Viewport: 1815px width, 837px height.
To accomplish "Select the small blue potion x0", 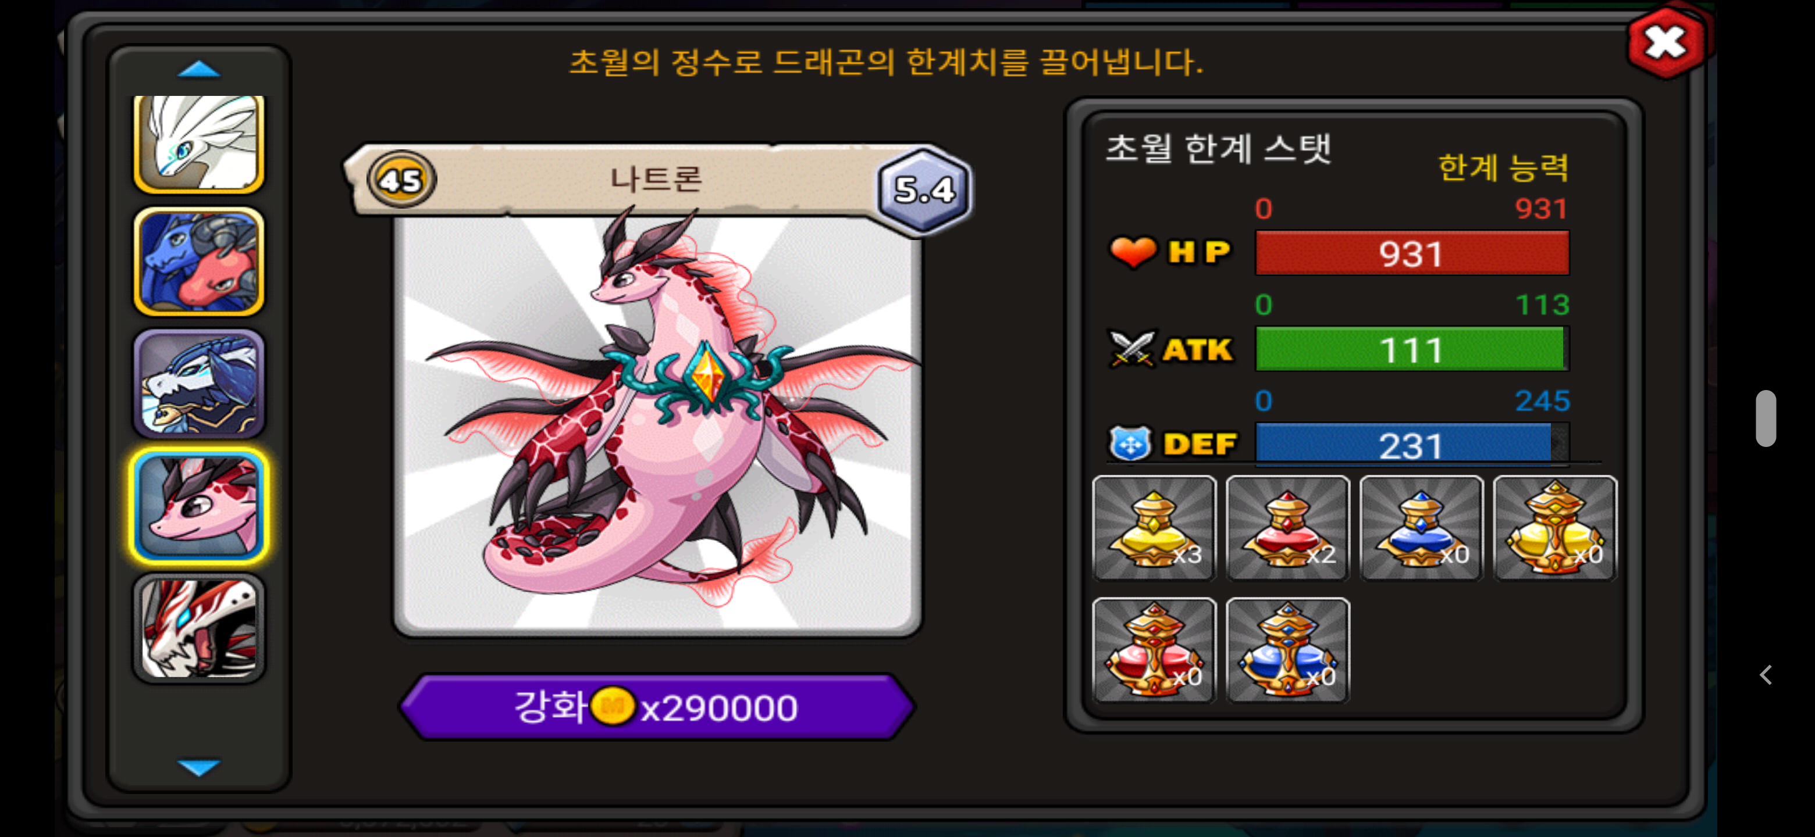I will click(x=1421, y=527).
